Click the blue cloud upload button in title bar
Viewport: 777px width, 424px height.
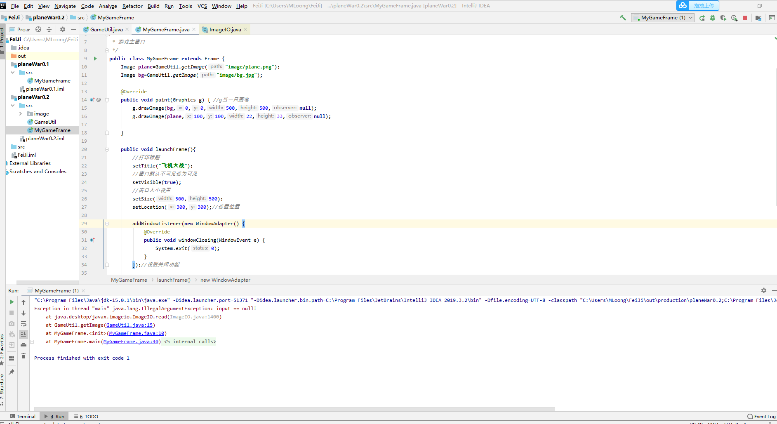pos(698,6)
